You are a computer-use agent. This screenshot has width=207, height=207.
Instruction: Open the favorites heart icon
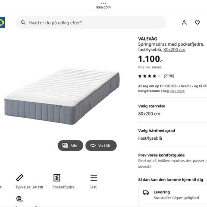tap(197, 22)
